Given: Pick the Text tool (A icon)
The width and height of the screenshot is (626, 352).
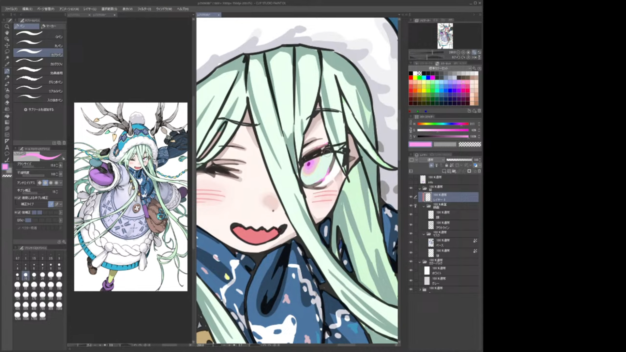Looking at the screenshot, I should point(7,147).
